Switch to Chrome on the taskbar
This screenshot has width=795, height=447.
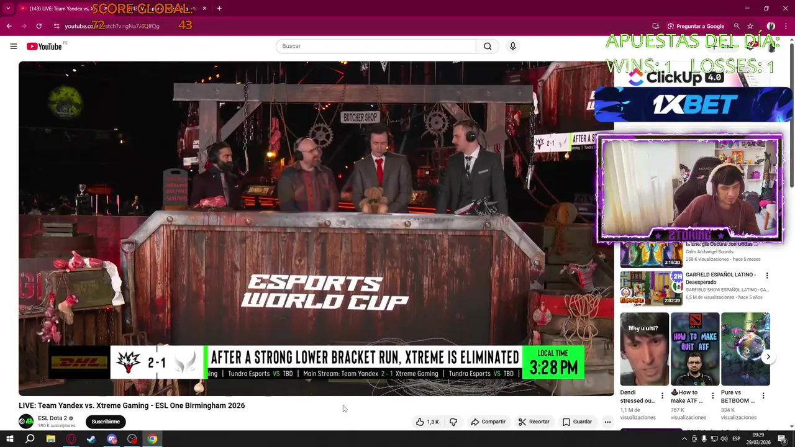point(152,439)
